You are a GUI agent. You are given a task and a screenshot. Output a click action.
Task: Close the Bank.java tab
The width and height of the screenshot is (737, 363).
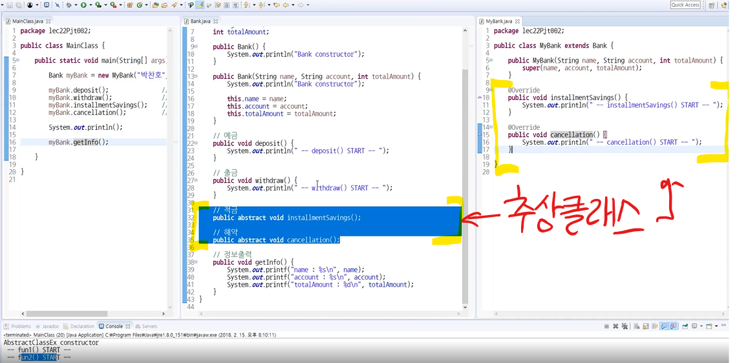(x=215, y=21)
